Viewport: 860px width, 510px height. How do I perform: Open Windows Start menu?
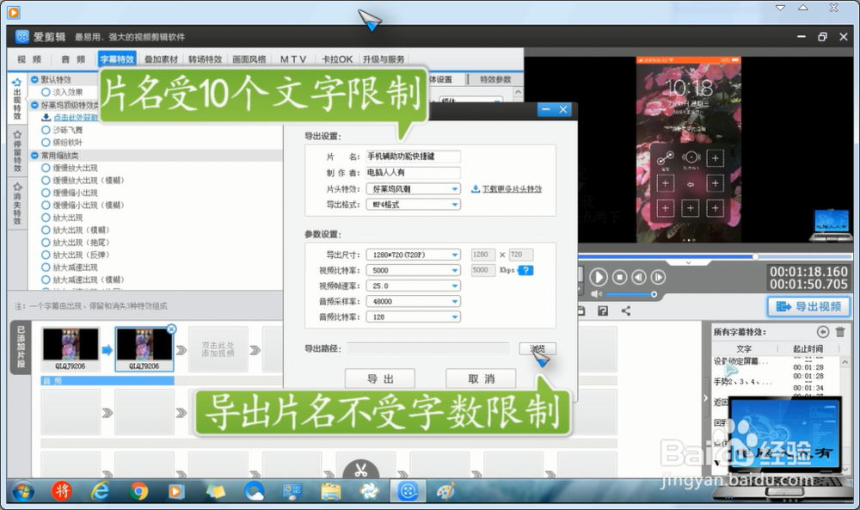23,491
